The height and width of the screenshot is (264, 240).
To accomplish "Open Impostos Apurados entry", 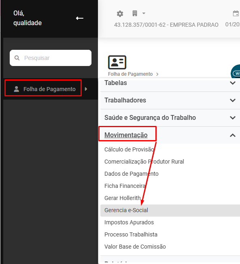I will [129, 222].
